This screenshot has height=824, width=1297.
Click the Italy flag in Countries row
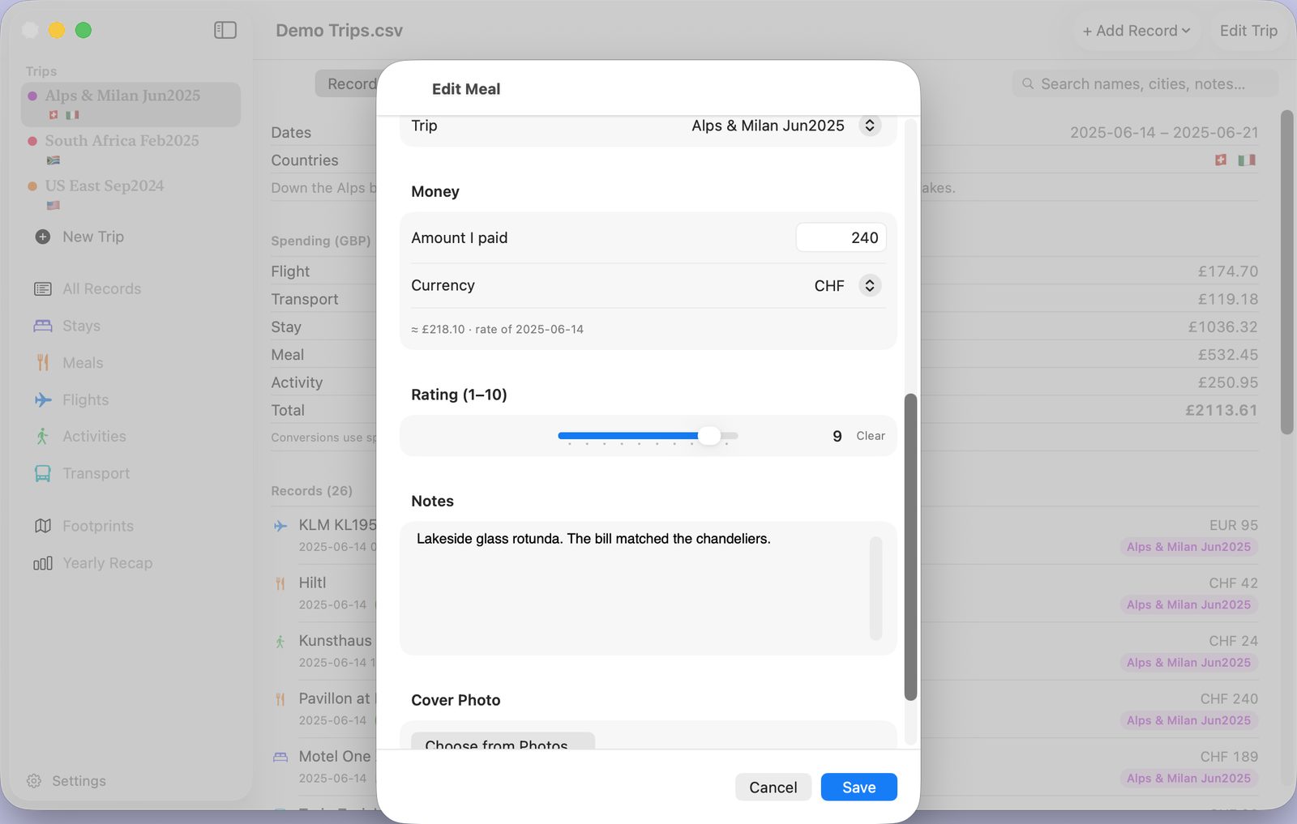point(1247,160)
